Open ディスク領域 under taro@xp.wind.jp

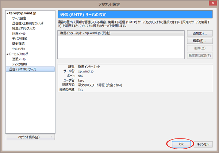[x=20, y=39]
